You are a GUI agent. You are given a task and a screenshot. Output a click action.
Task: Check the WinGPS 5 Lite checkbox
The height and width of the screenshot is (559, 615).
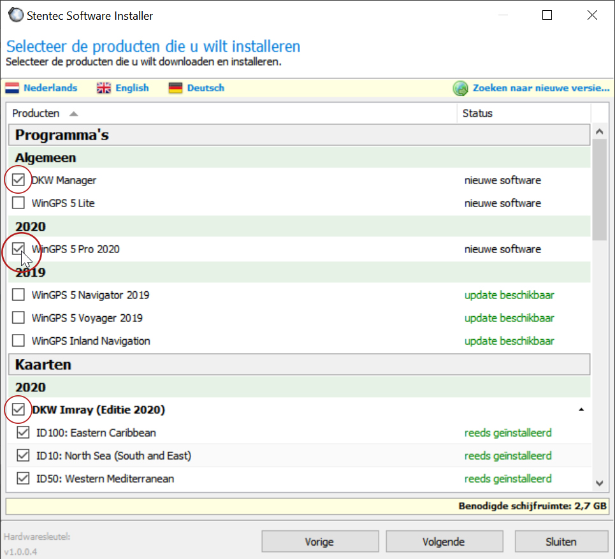pyautogui.click(x=18, y=203)
